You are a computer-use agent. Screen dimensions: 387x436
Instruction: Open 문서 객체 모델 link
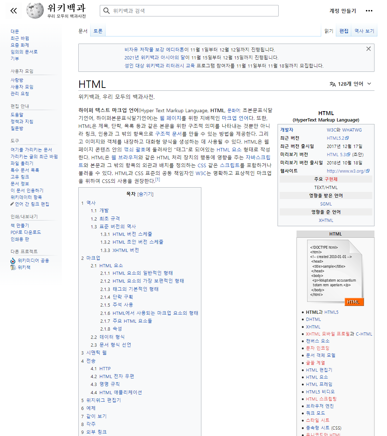(320, 355)
